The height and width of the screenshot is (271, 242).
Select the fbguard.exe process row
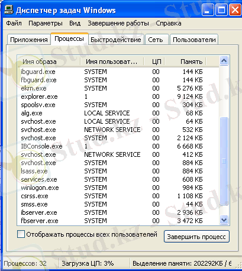pyautogui.click(x=118, y=80)
